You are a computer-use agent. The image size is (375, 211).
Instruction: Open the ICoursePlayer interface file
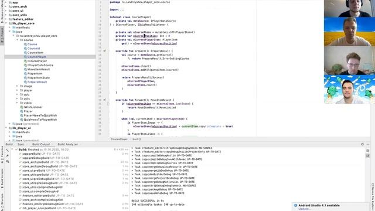pos(37,61)
